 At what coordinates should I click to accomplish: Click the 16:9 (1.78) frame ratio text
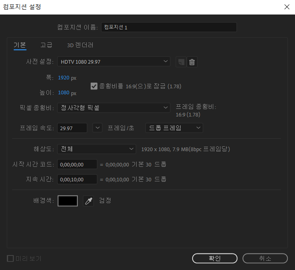188,114
